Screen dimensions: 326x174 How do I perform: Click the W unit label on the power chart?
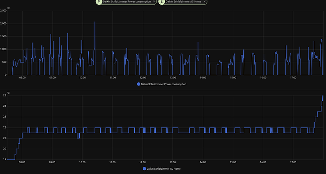click(9, 8)
